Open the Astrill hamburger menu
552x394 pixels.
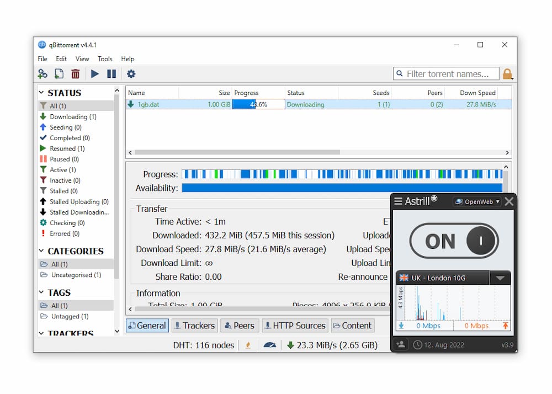coord(398,201)
